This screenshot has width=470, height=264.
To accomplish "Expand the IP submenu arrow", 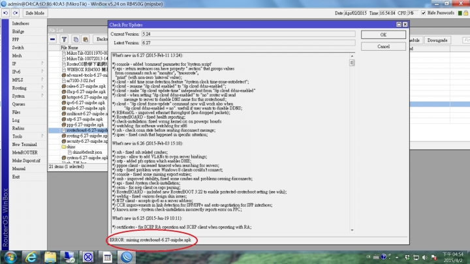I will coord(42,63).
